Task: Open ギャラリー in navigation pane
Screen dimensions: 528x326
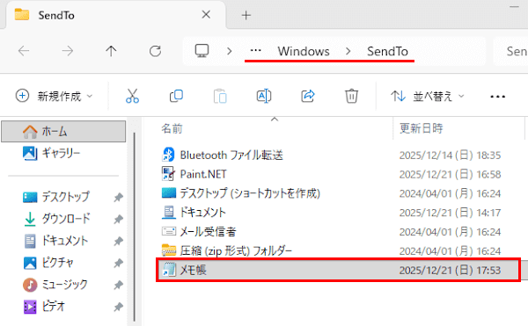Action: coord(51,153)
